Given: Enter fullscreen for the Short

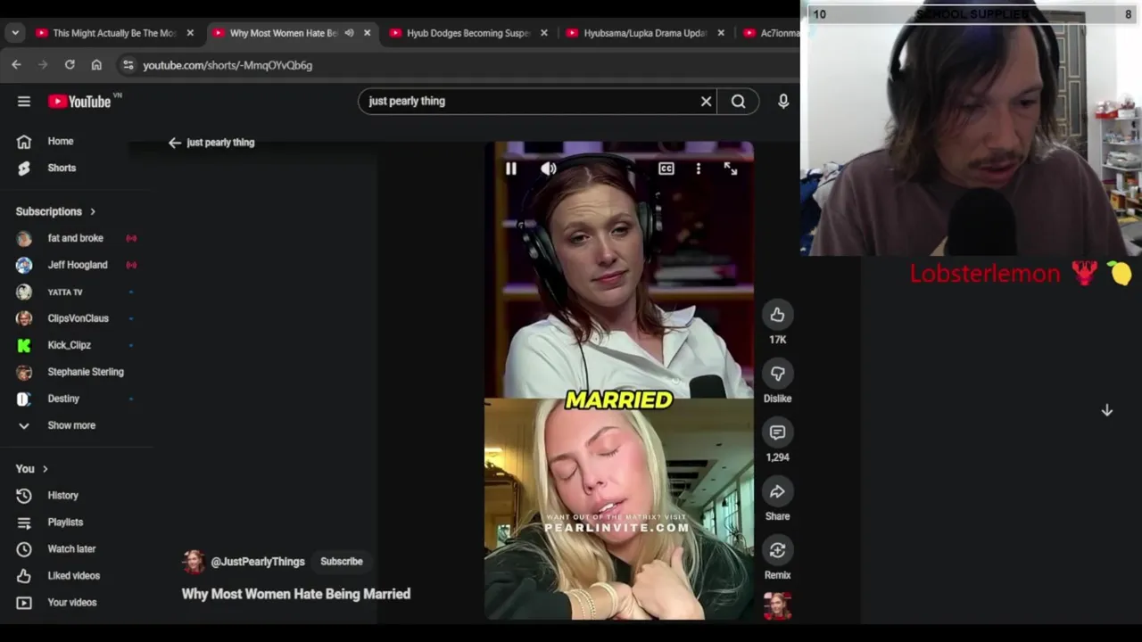Looking at the screenshot, I should [731, 169].
